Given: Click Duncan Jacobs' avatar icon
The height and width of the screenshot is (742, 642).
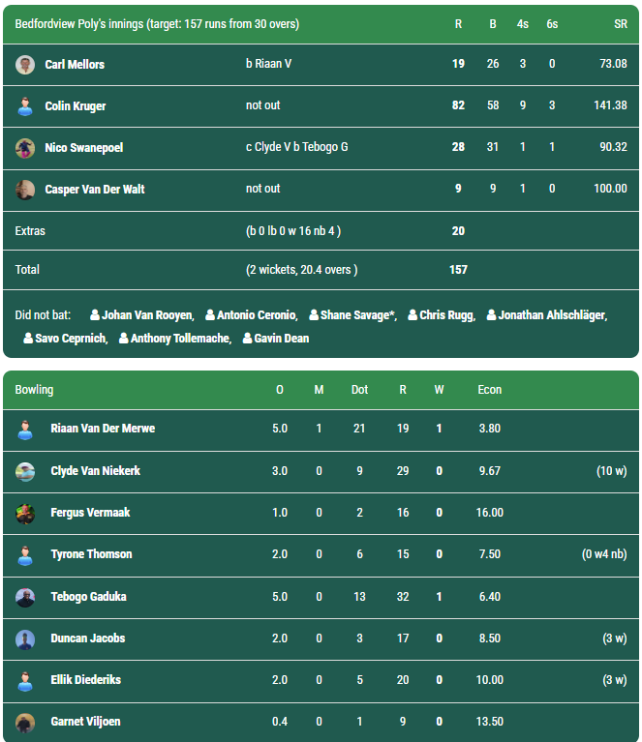Looking at the screenshot, I should point(25,639).
